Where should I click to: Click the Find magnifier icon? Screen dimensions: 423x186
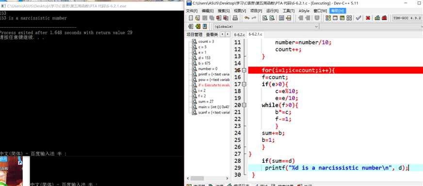(x=265, y=18)
